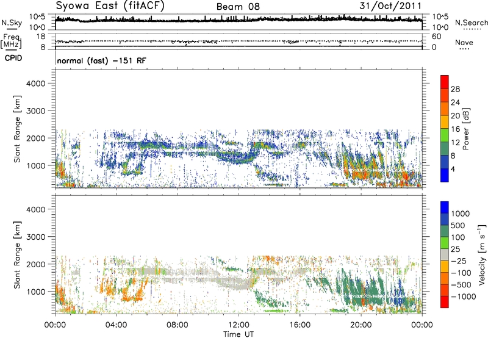Click the '16:00' time tick label
Image resolution: width=488 pixels, height=338 pixels.
[x=300, y=325]
